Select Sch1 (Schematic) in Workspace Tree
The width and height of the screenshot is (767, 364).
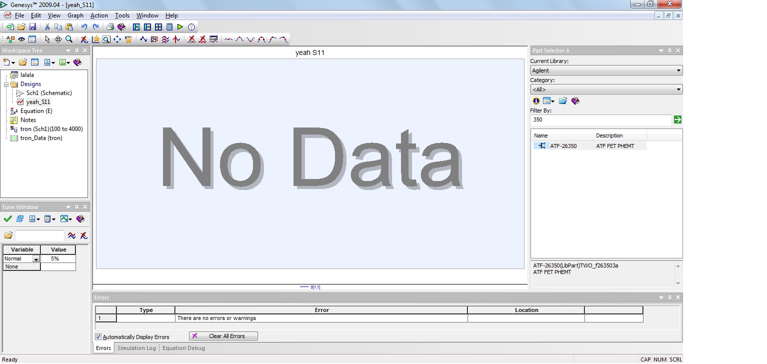(49, 93)
